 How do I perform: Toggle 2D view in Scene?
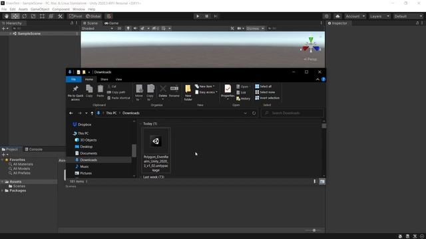pos(119,29)
